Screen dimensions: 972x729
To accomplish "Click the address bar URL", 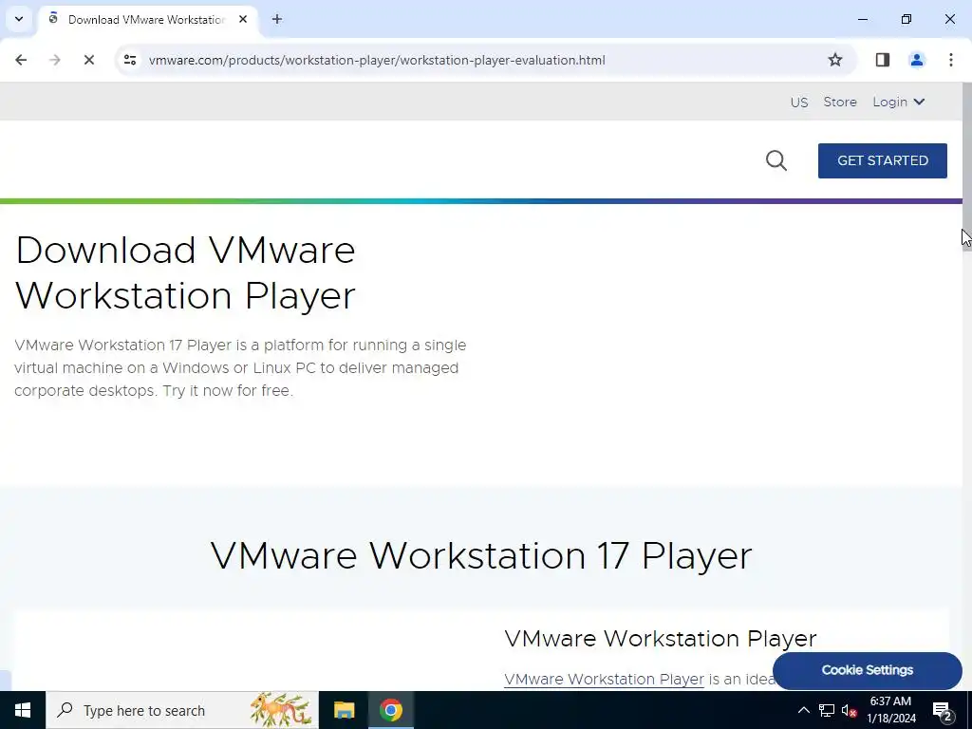I will tap(377, 60).
